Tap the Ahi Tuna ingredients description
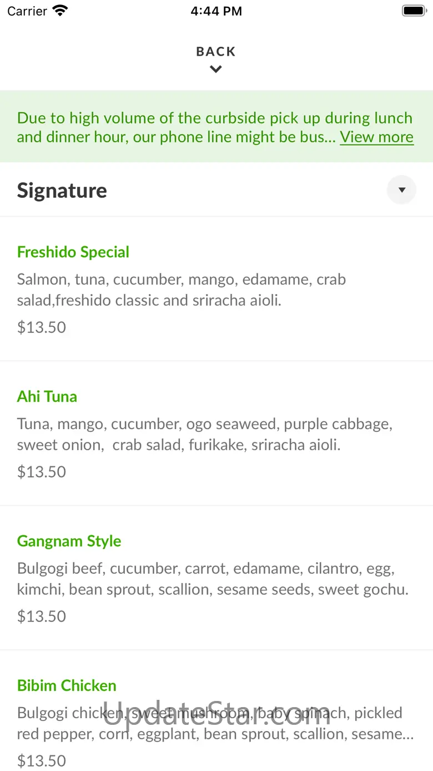 [205, 434]
